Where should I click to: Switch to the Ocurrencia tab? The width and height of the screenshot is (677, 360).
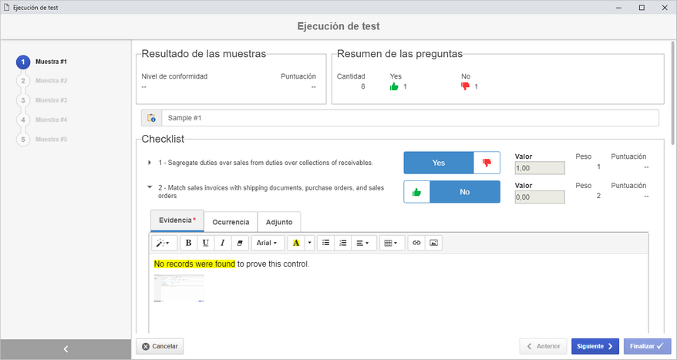click(x=231, y=222)
